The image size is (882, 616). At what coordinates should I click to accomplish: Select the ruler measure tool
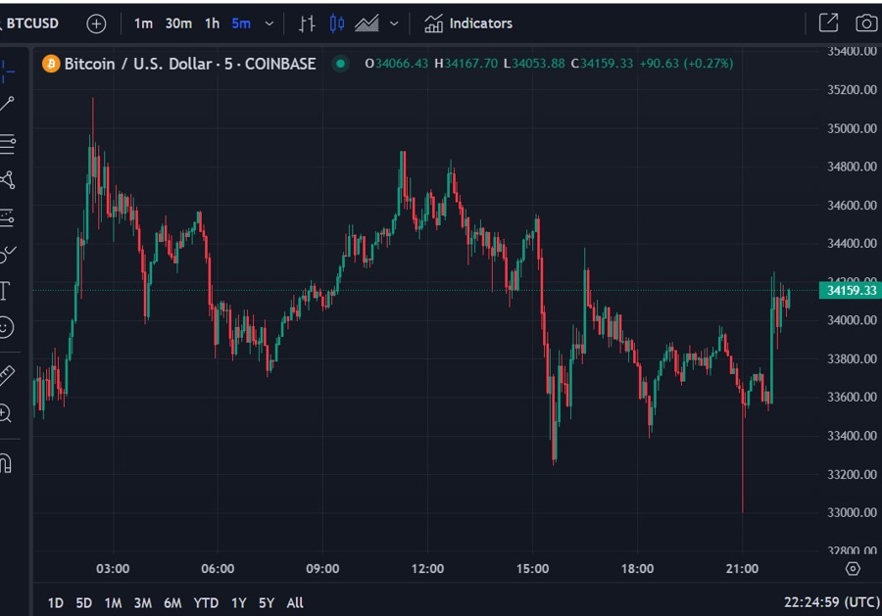6,375
